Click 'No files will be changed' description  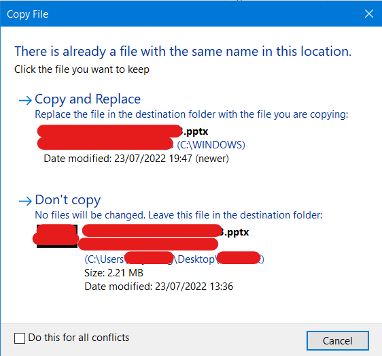[x=179, y=215]
